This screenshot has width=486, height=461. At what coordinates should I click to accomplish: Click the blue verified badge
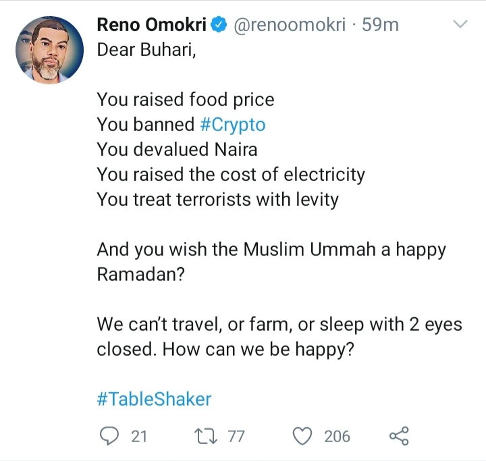pyautogui.click(x=219, y=26)
